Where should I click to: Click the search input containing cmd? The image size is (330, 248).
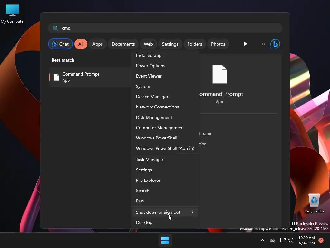coord(165,28)
